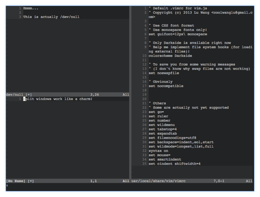Click comment about swap files not working

(200, 69)
